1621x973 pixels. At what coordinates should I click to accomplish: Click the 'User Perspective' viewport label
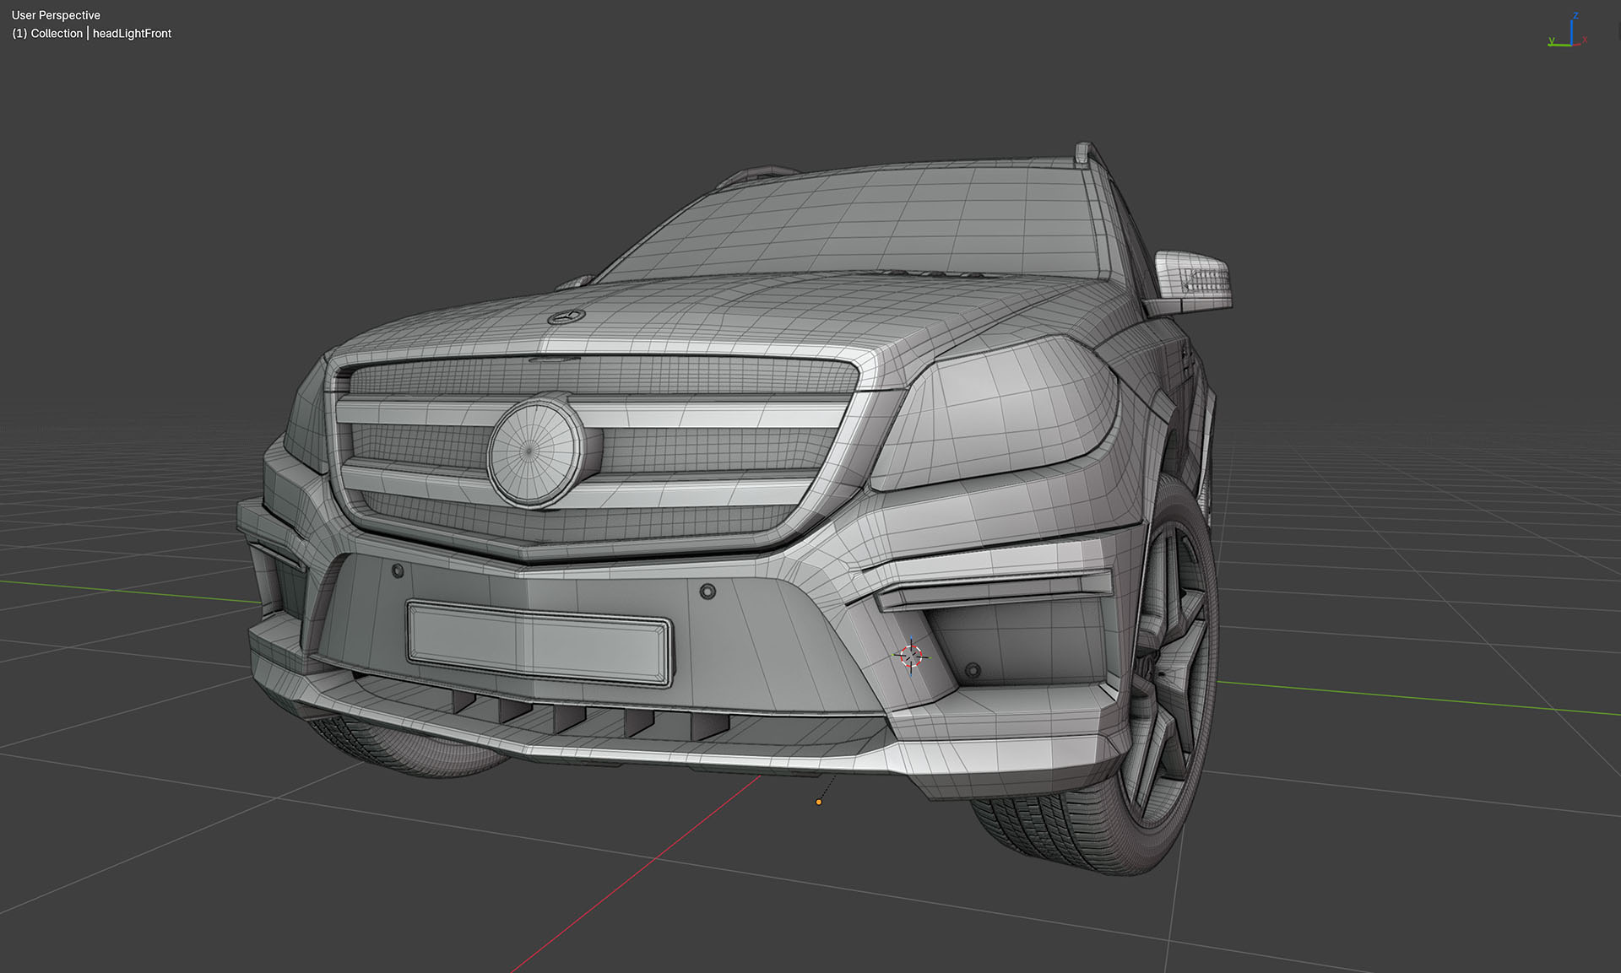pos(56,15)
